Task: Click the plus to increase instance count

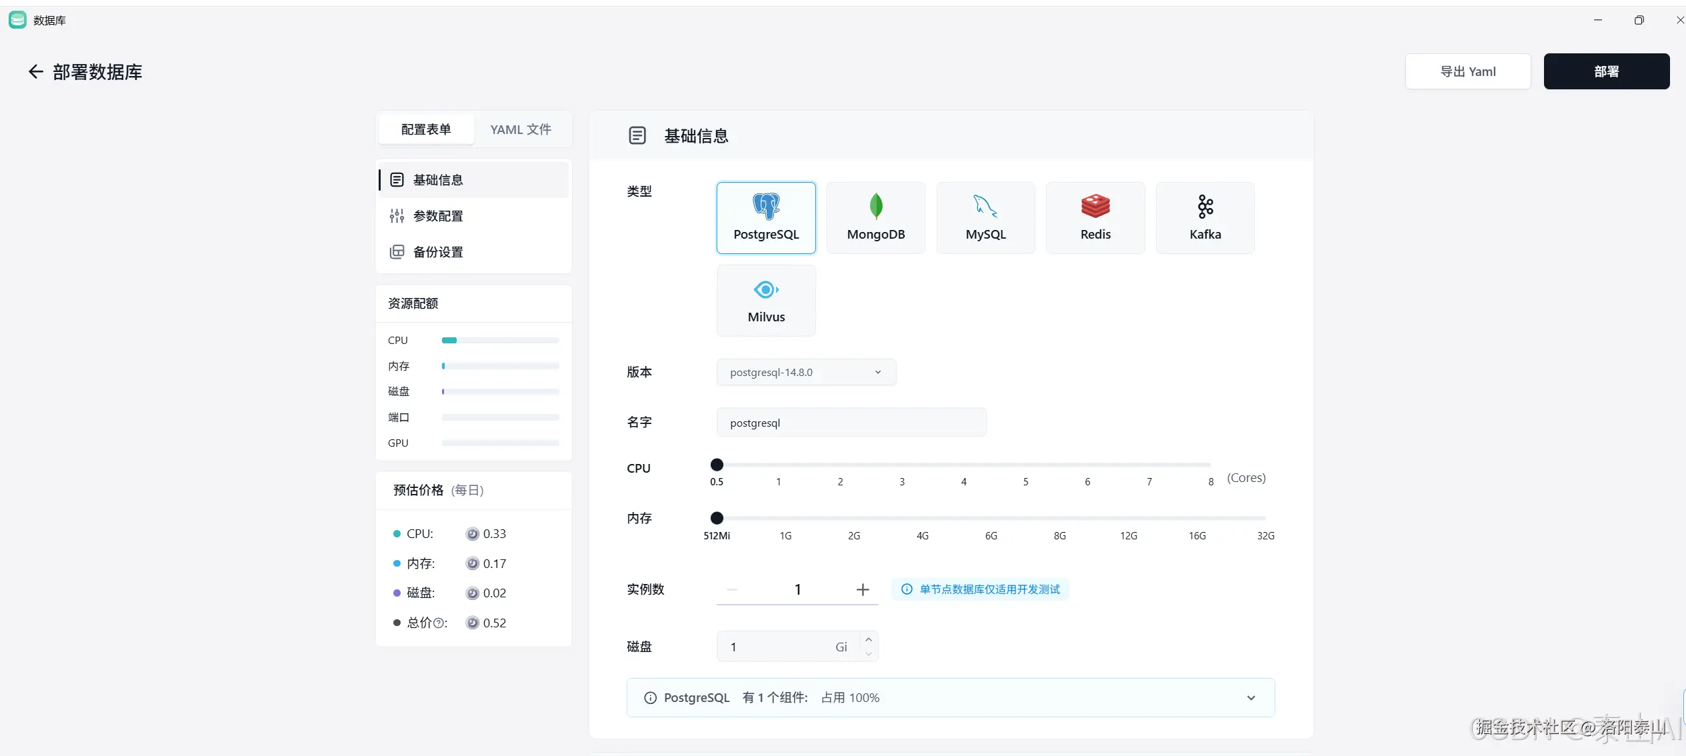Action: (x=861, y=589)
